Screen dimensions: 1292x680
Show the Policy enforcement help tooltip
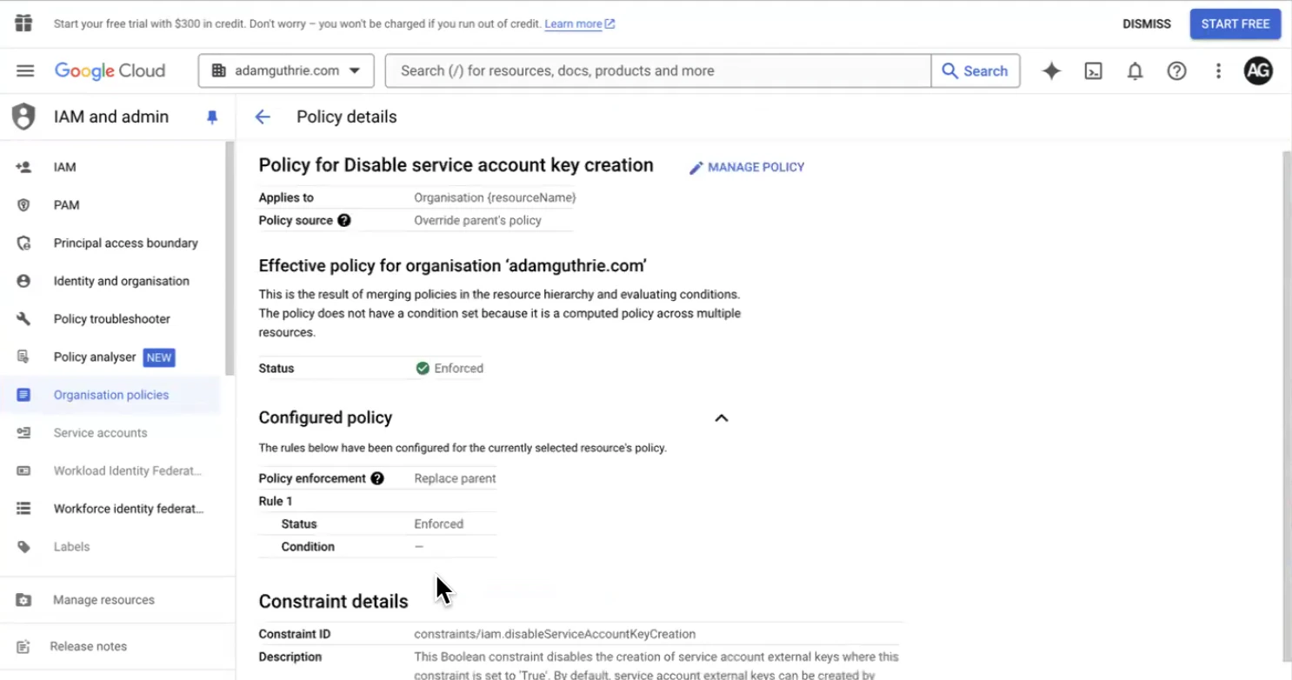click(x=376, y=477)
